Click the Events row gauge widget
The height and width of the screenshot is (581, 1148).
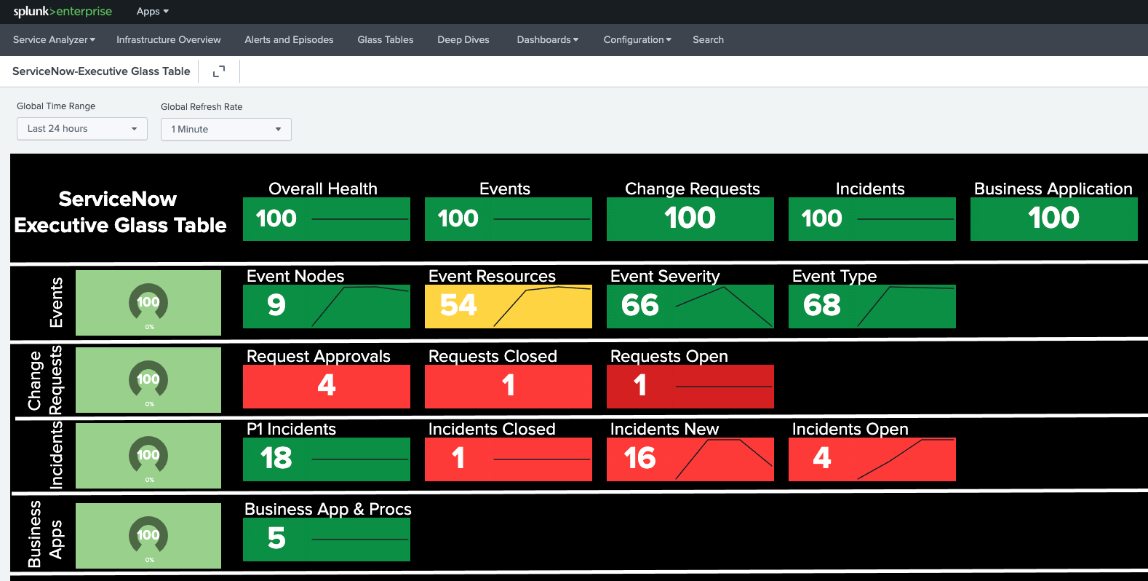(x=148, y=303)
